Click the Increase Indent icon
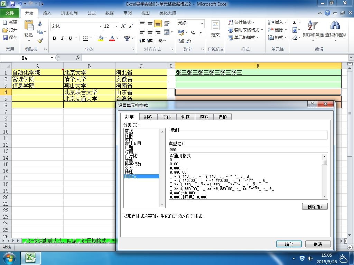Viewport: 354px width, 265px height. (150, 41)
